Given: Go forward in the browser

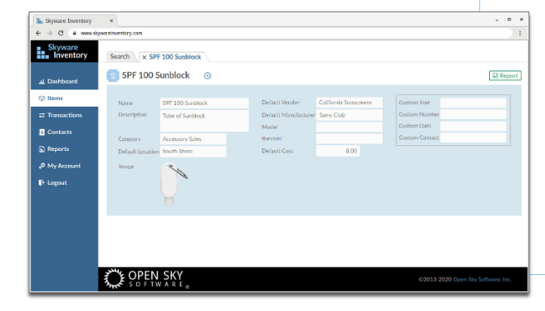Looking at the screenshot, I should pyautogui.click(x=49, y=33).
